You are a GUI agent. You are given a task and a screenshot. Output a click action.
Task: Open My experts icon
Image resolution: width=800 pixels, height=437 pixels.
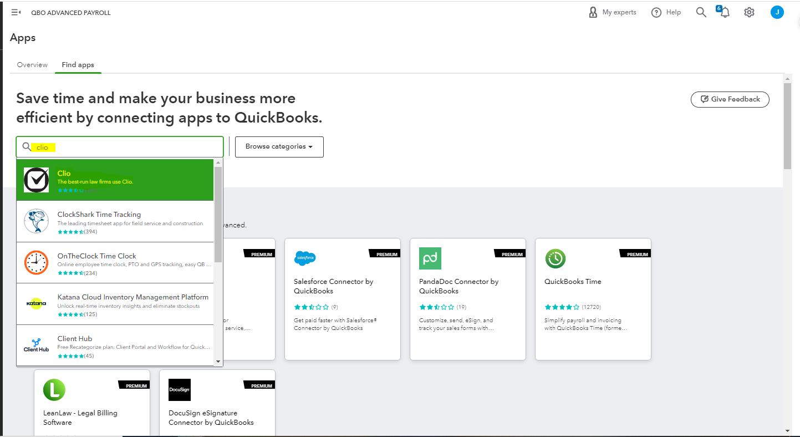click(x=593, y=12)
